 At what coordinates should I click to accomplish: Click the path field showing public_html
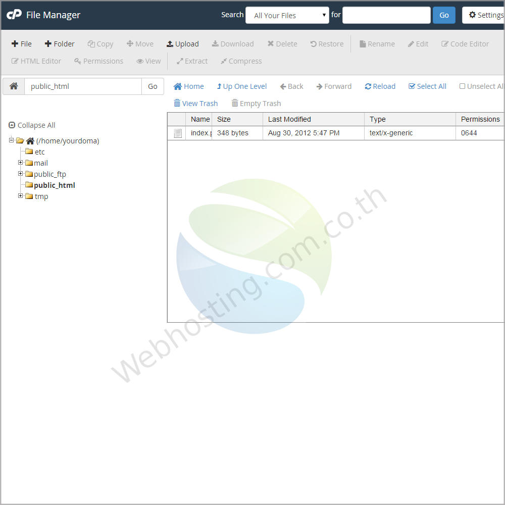tap(83, 86)
